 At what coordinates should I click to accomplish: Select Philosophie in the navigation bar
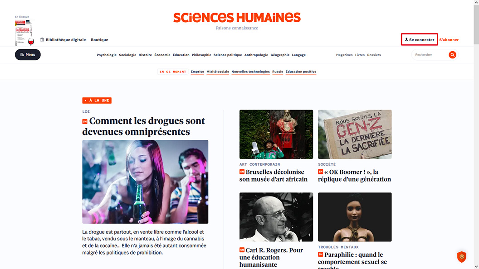click(x=201, y=55)
